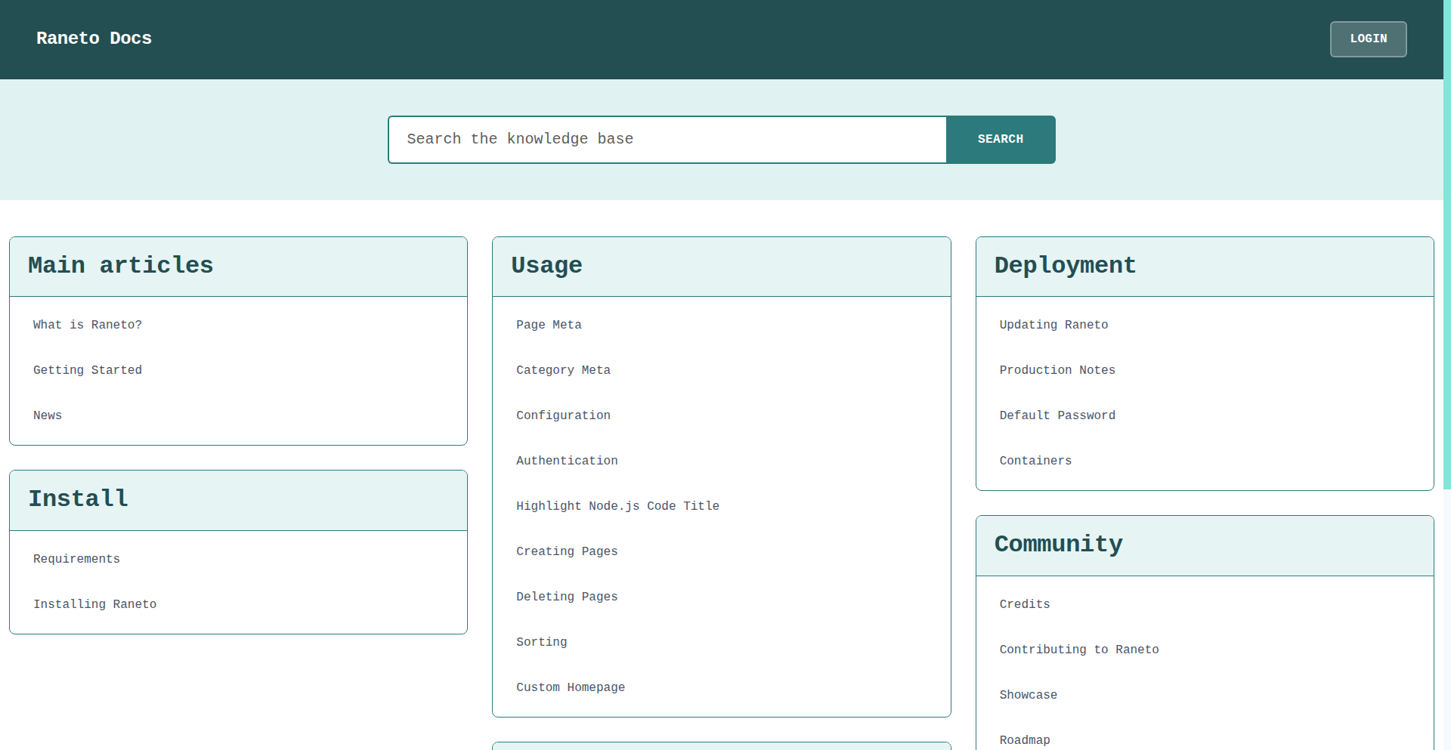
Task: Open Installing Raneto guide
Action: (x=95, y=604)
